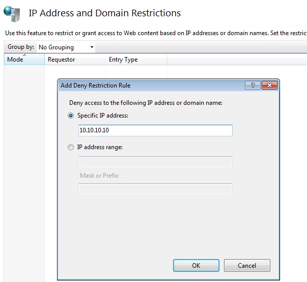
Task: Click the Specific IP address text field
Action: click(155, 130)
